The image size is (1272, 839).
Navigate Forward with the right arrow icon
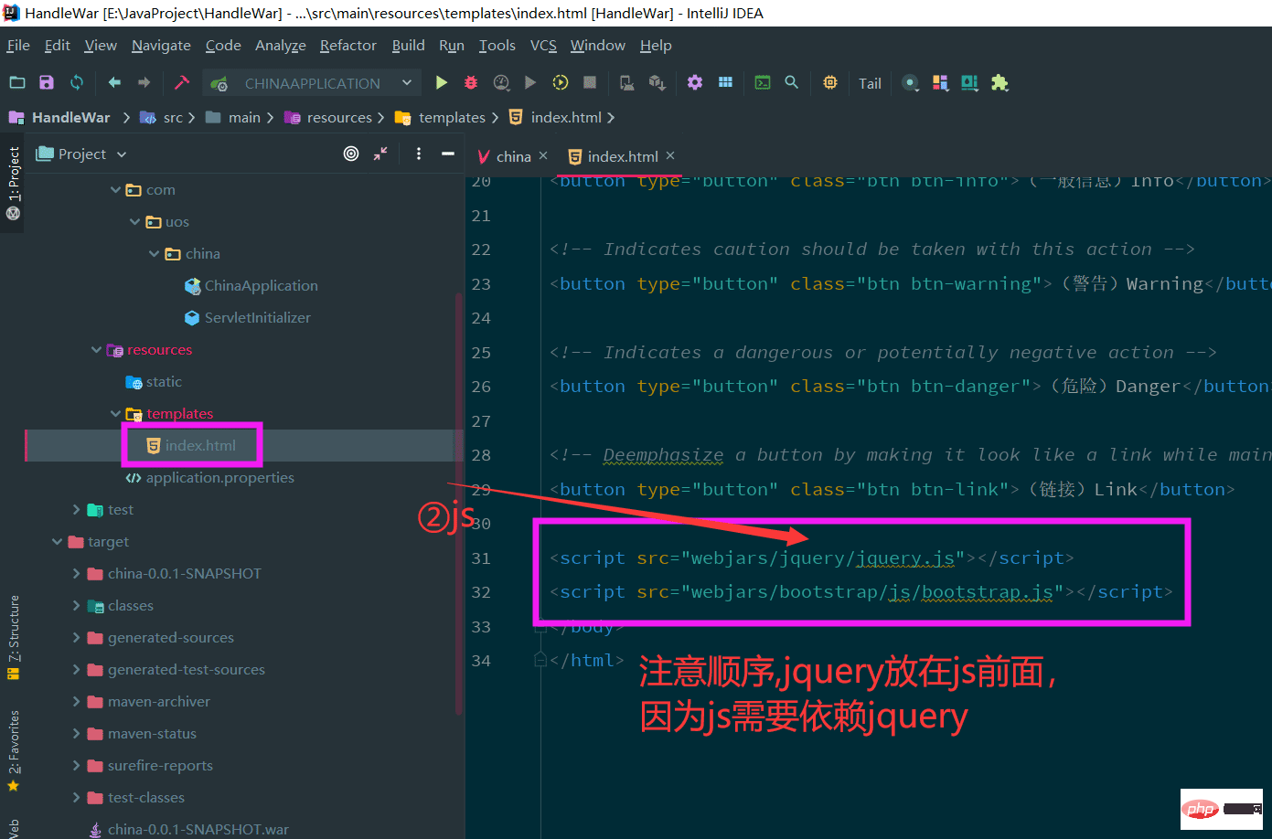point(144,82)
